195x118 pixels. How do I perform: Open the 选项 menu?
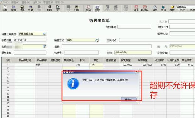point(36,2)
